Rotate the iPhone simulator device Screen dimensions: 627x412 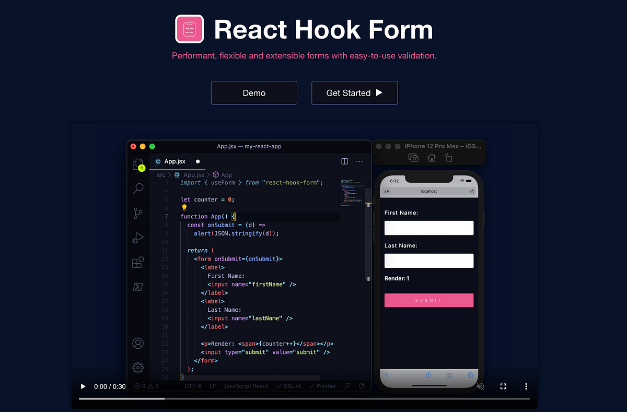(448, 158)
